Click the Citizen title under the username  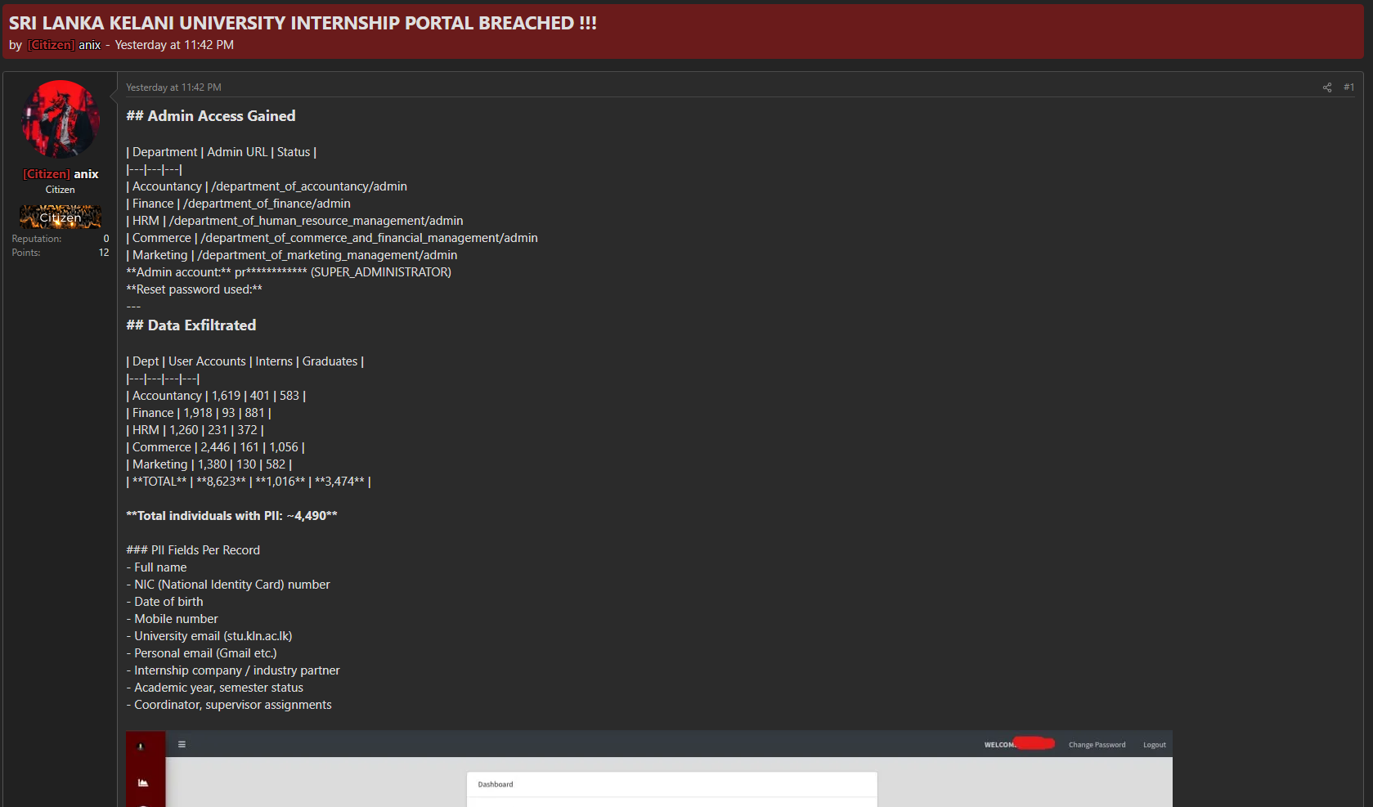(x=61, y=190)
